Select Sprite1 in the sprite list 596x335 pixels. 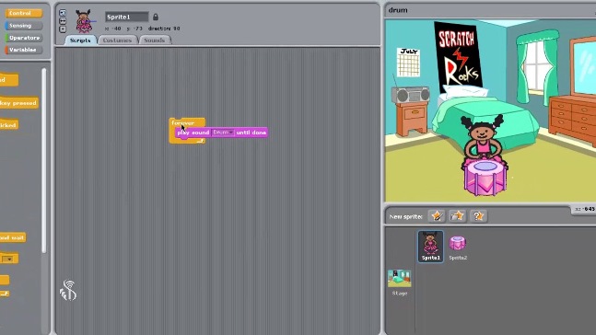click(x=431, y=247)
